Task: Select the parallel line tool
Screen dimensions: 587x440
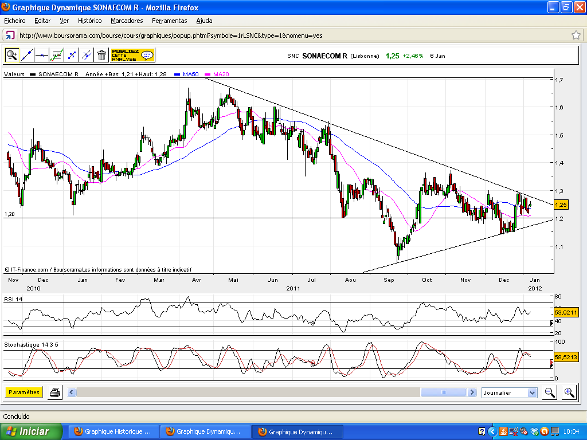Action: [x=87, y=55]
